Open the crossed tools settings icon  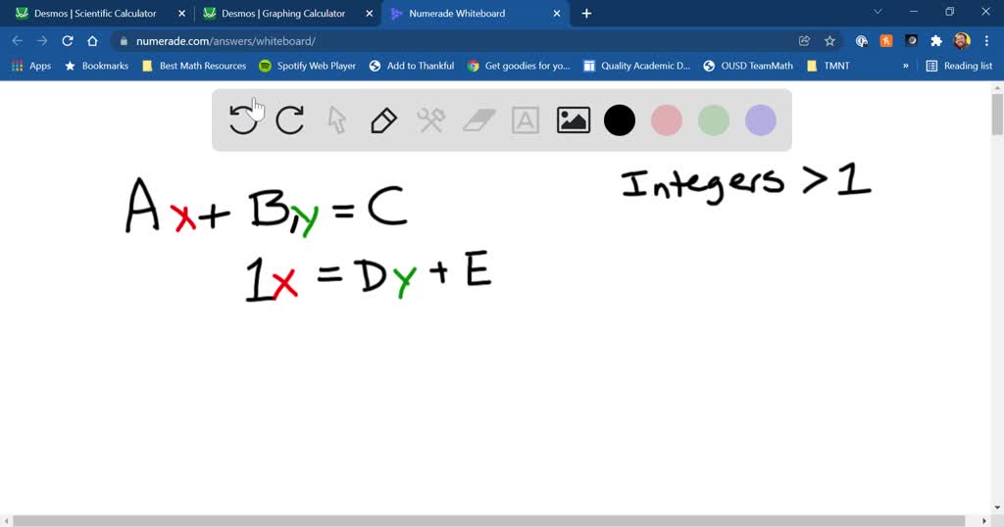pyautogui.click(x=431, y=120)
